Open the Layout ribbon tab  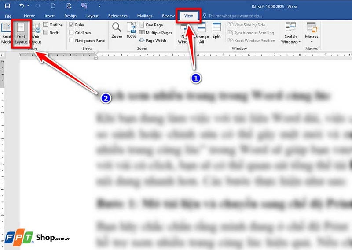[x=92, y=16]
